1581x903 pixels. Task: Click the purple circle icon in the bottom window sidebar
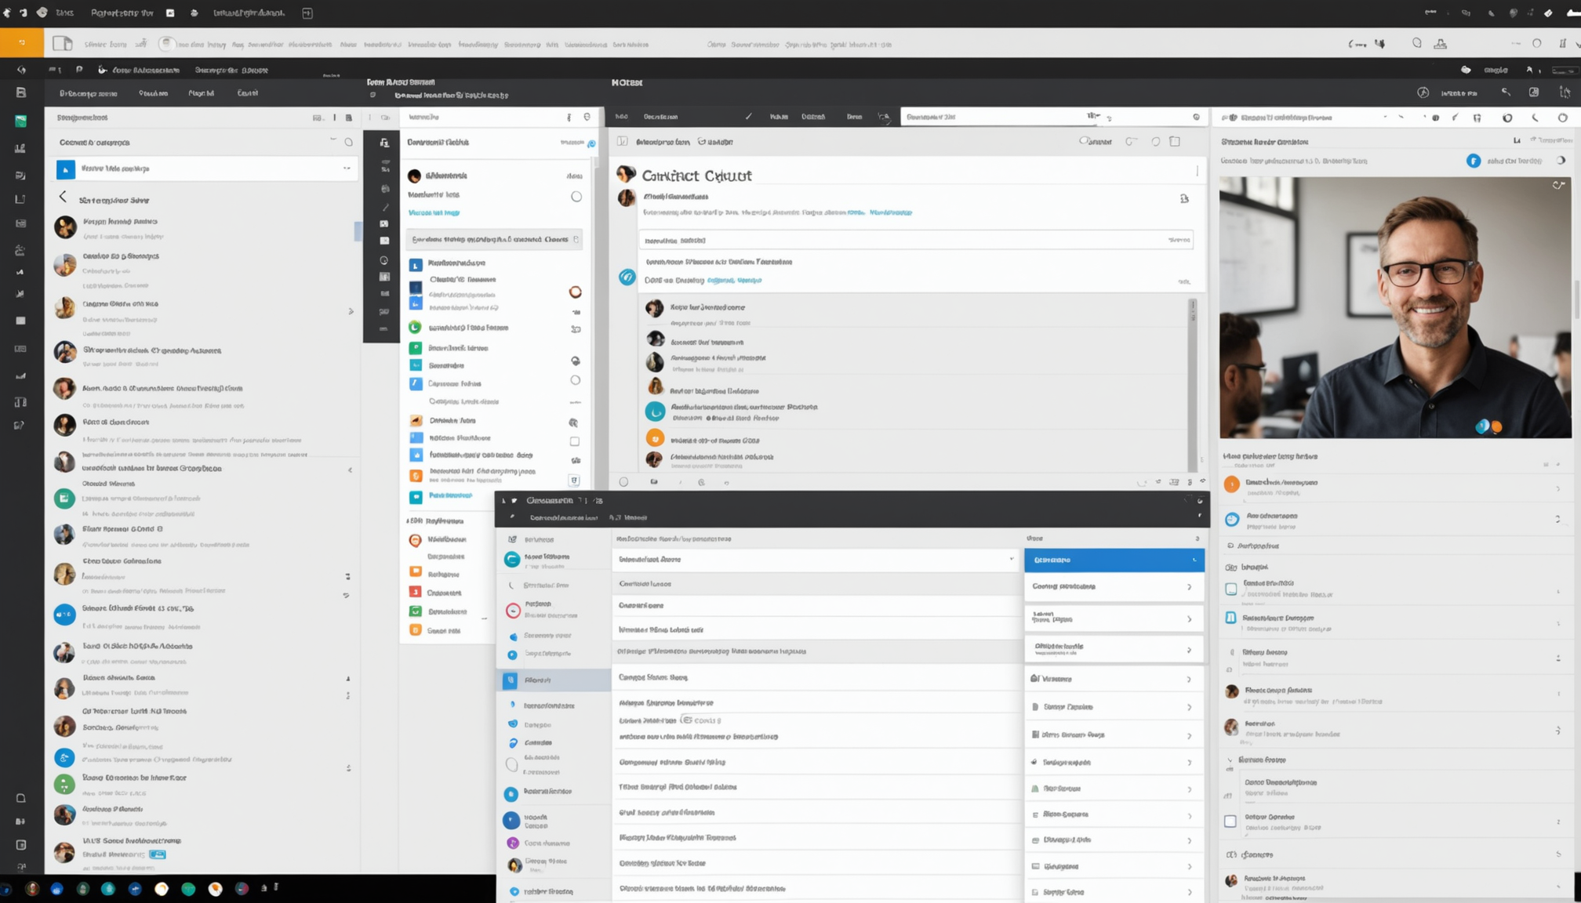click(513, 843)
